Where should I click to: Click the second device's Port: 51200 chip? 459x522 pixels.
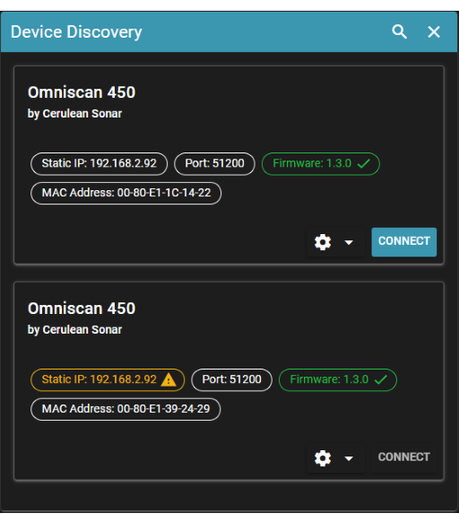pyautogui.click(x=231, y=380)
